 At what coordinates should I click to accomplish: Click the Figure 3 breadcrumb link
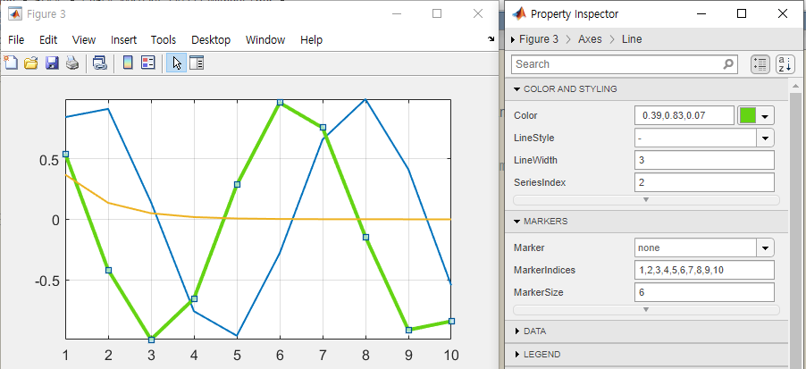point(539,39)
